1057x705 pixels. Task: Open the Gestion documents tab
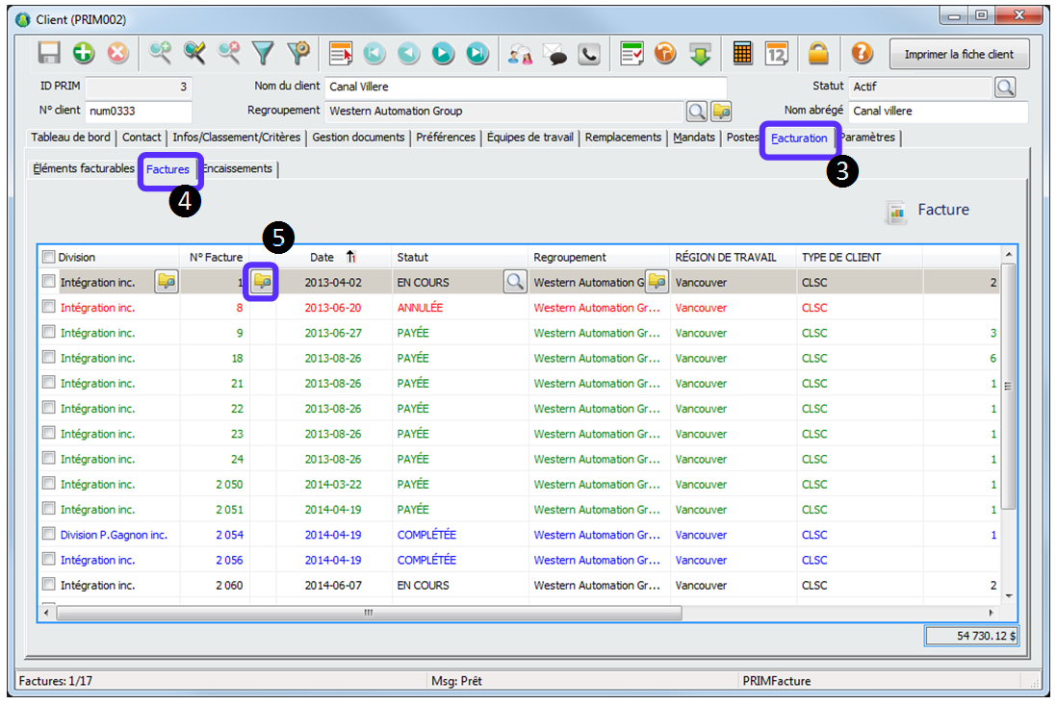(358, 138)
